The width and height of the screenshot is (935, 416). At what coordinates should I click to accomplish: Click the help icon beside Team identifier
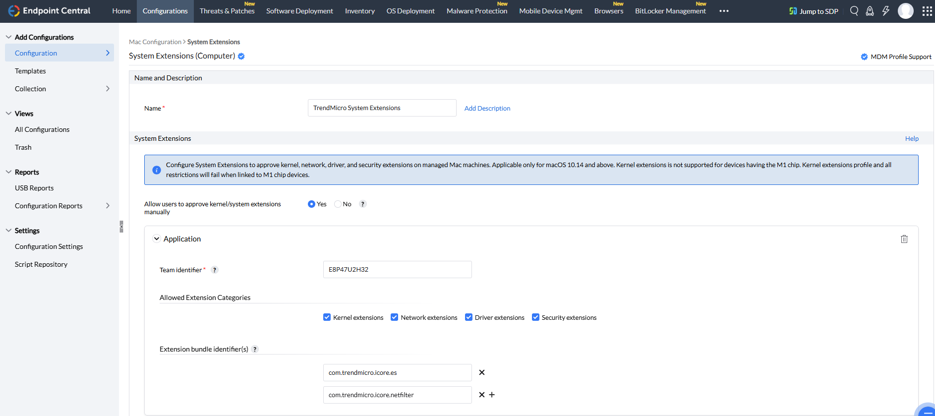215,270
